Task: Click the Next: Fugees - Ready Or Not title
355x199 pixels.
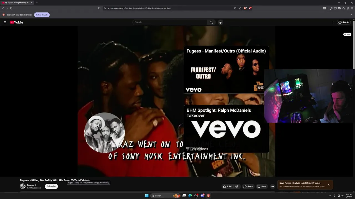Action: [300, 183]
